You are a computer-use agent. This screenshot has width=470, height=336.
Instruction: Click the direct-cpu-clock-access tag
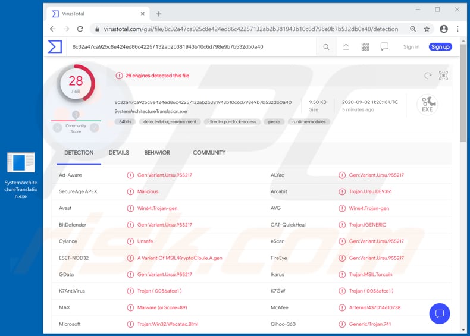pos(232,122)
